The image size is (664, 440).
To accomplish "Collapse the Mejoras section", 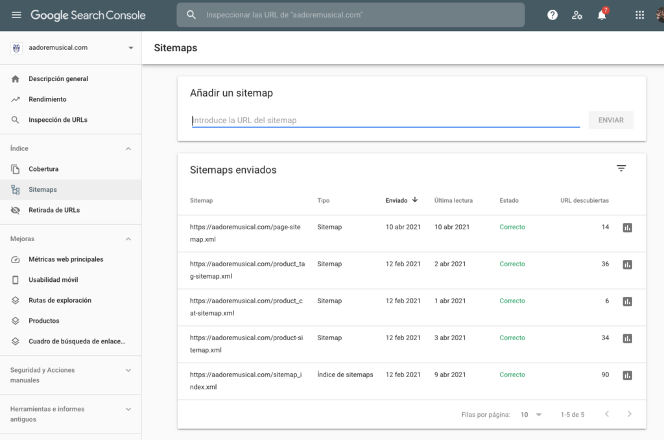I will coord(128,239).
